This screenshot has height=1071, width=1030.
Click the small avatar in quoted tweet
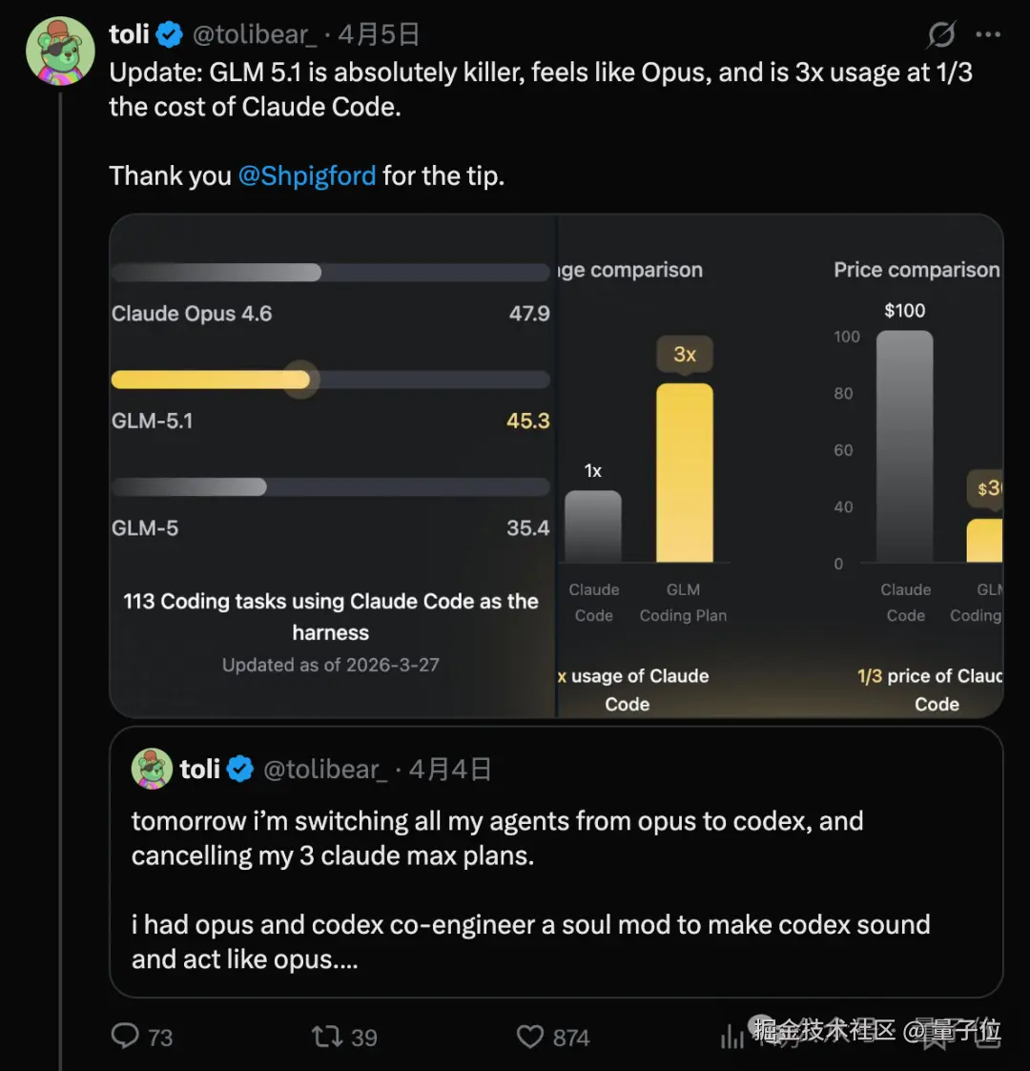click(152, 769)
